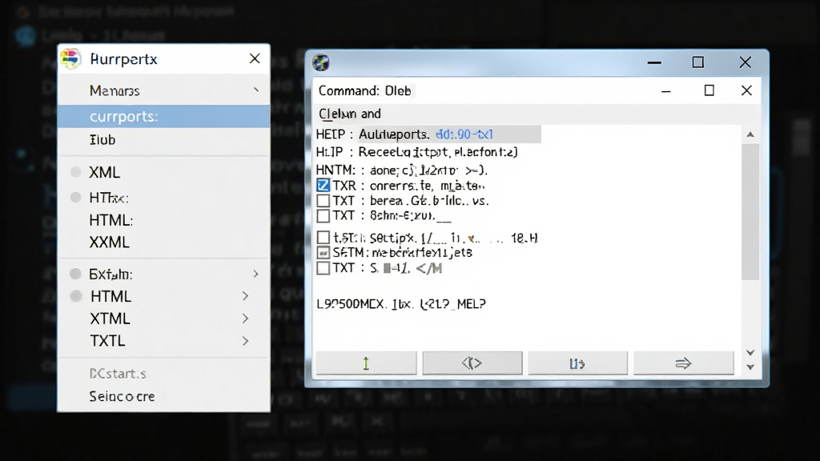
Task: Select the HNTM : aone row text
Action: pyautogui.click(x=402, y=170)
